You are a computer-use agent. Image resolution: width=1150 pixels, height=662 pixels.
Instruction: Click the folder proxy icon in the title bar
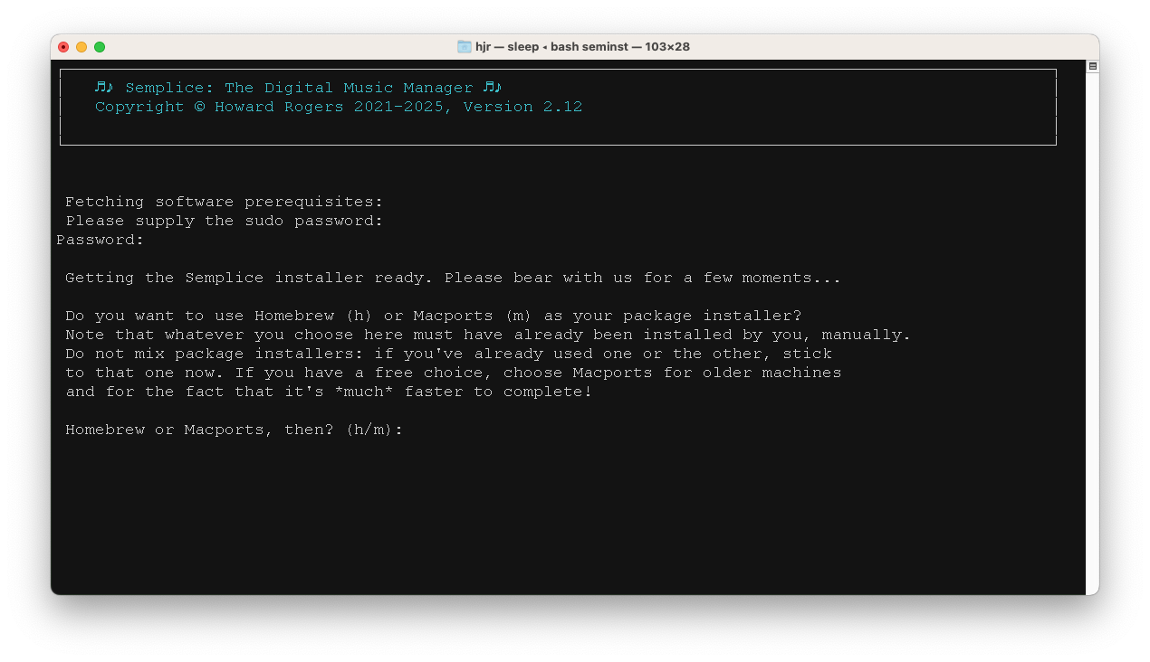tap(463, 46)
